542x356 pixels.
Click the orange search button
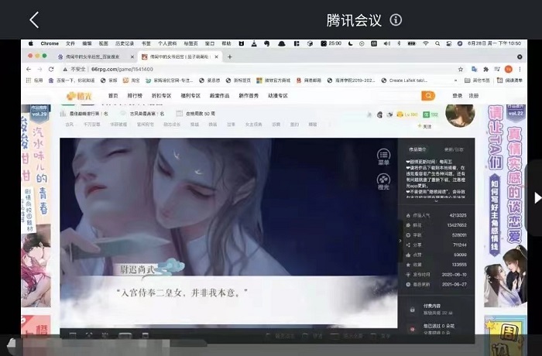428,96
